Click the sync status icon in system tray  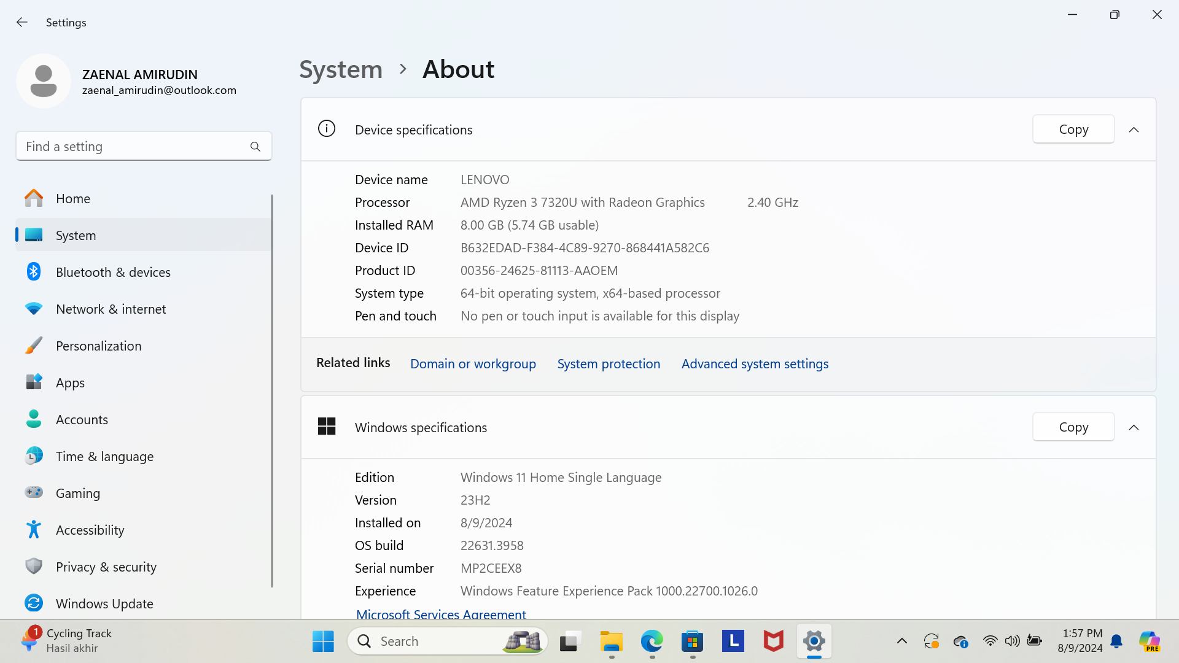(x=932, y=642)
